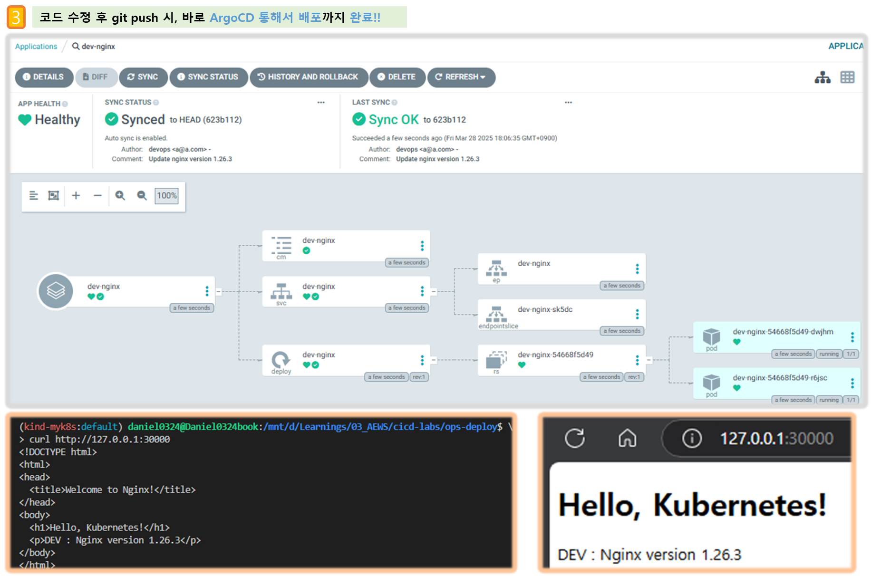The image size is (871, 576).
Task: Open the DIFF button
Action: tap(96, 77)
